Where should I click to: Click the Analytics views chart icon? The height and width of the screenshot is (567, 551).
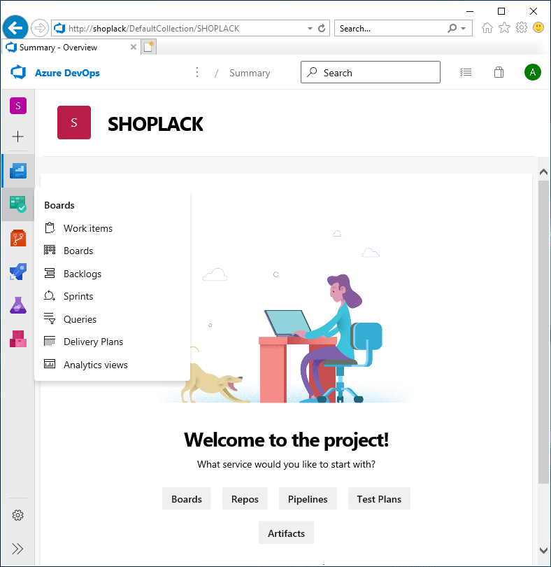(x=50, y=364)
